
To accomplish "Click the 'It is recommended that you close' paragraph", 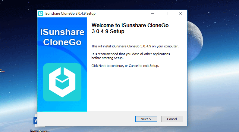I will click(131, 56).
